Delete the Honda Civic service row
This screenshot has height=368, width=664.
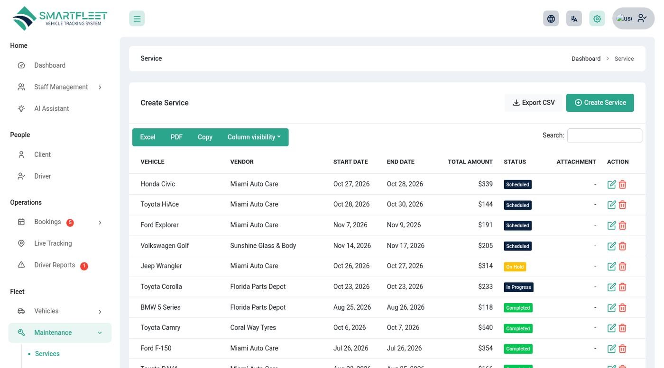[x=623, y=184]
